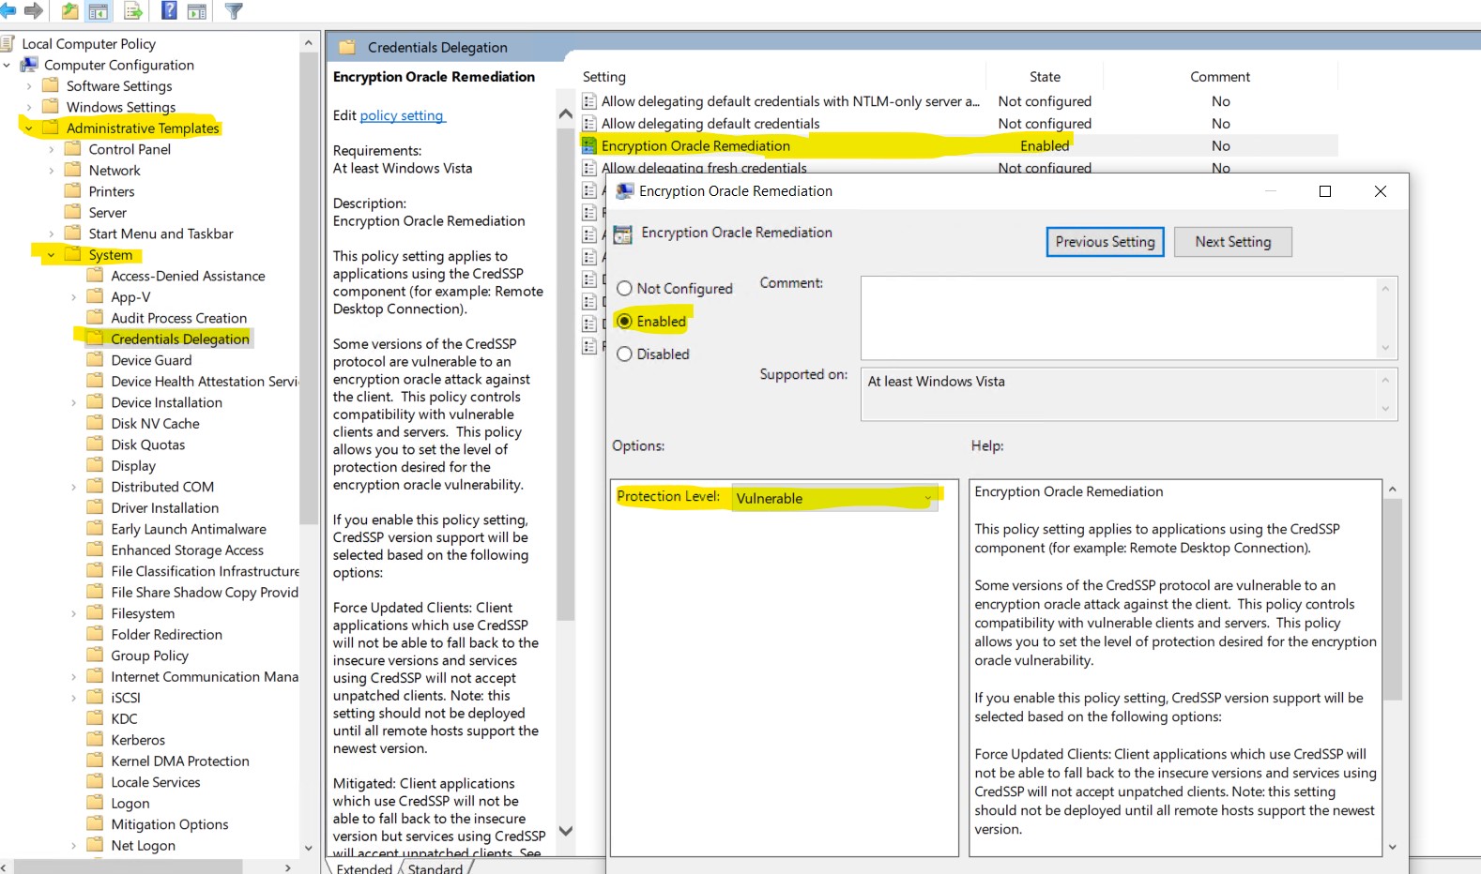Switch to the Standard tab
Image resolution: width=1481 pixels, height=874 pixels.
click(435, 868)
